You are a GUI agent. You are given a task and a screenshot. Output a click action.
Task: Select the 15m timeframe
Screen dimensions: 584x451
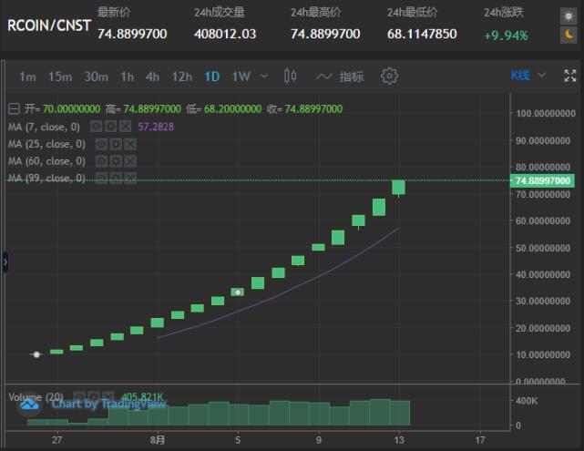60,77
